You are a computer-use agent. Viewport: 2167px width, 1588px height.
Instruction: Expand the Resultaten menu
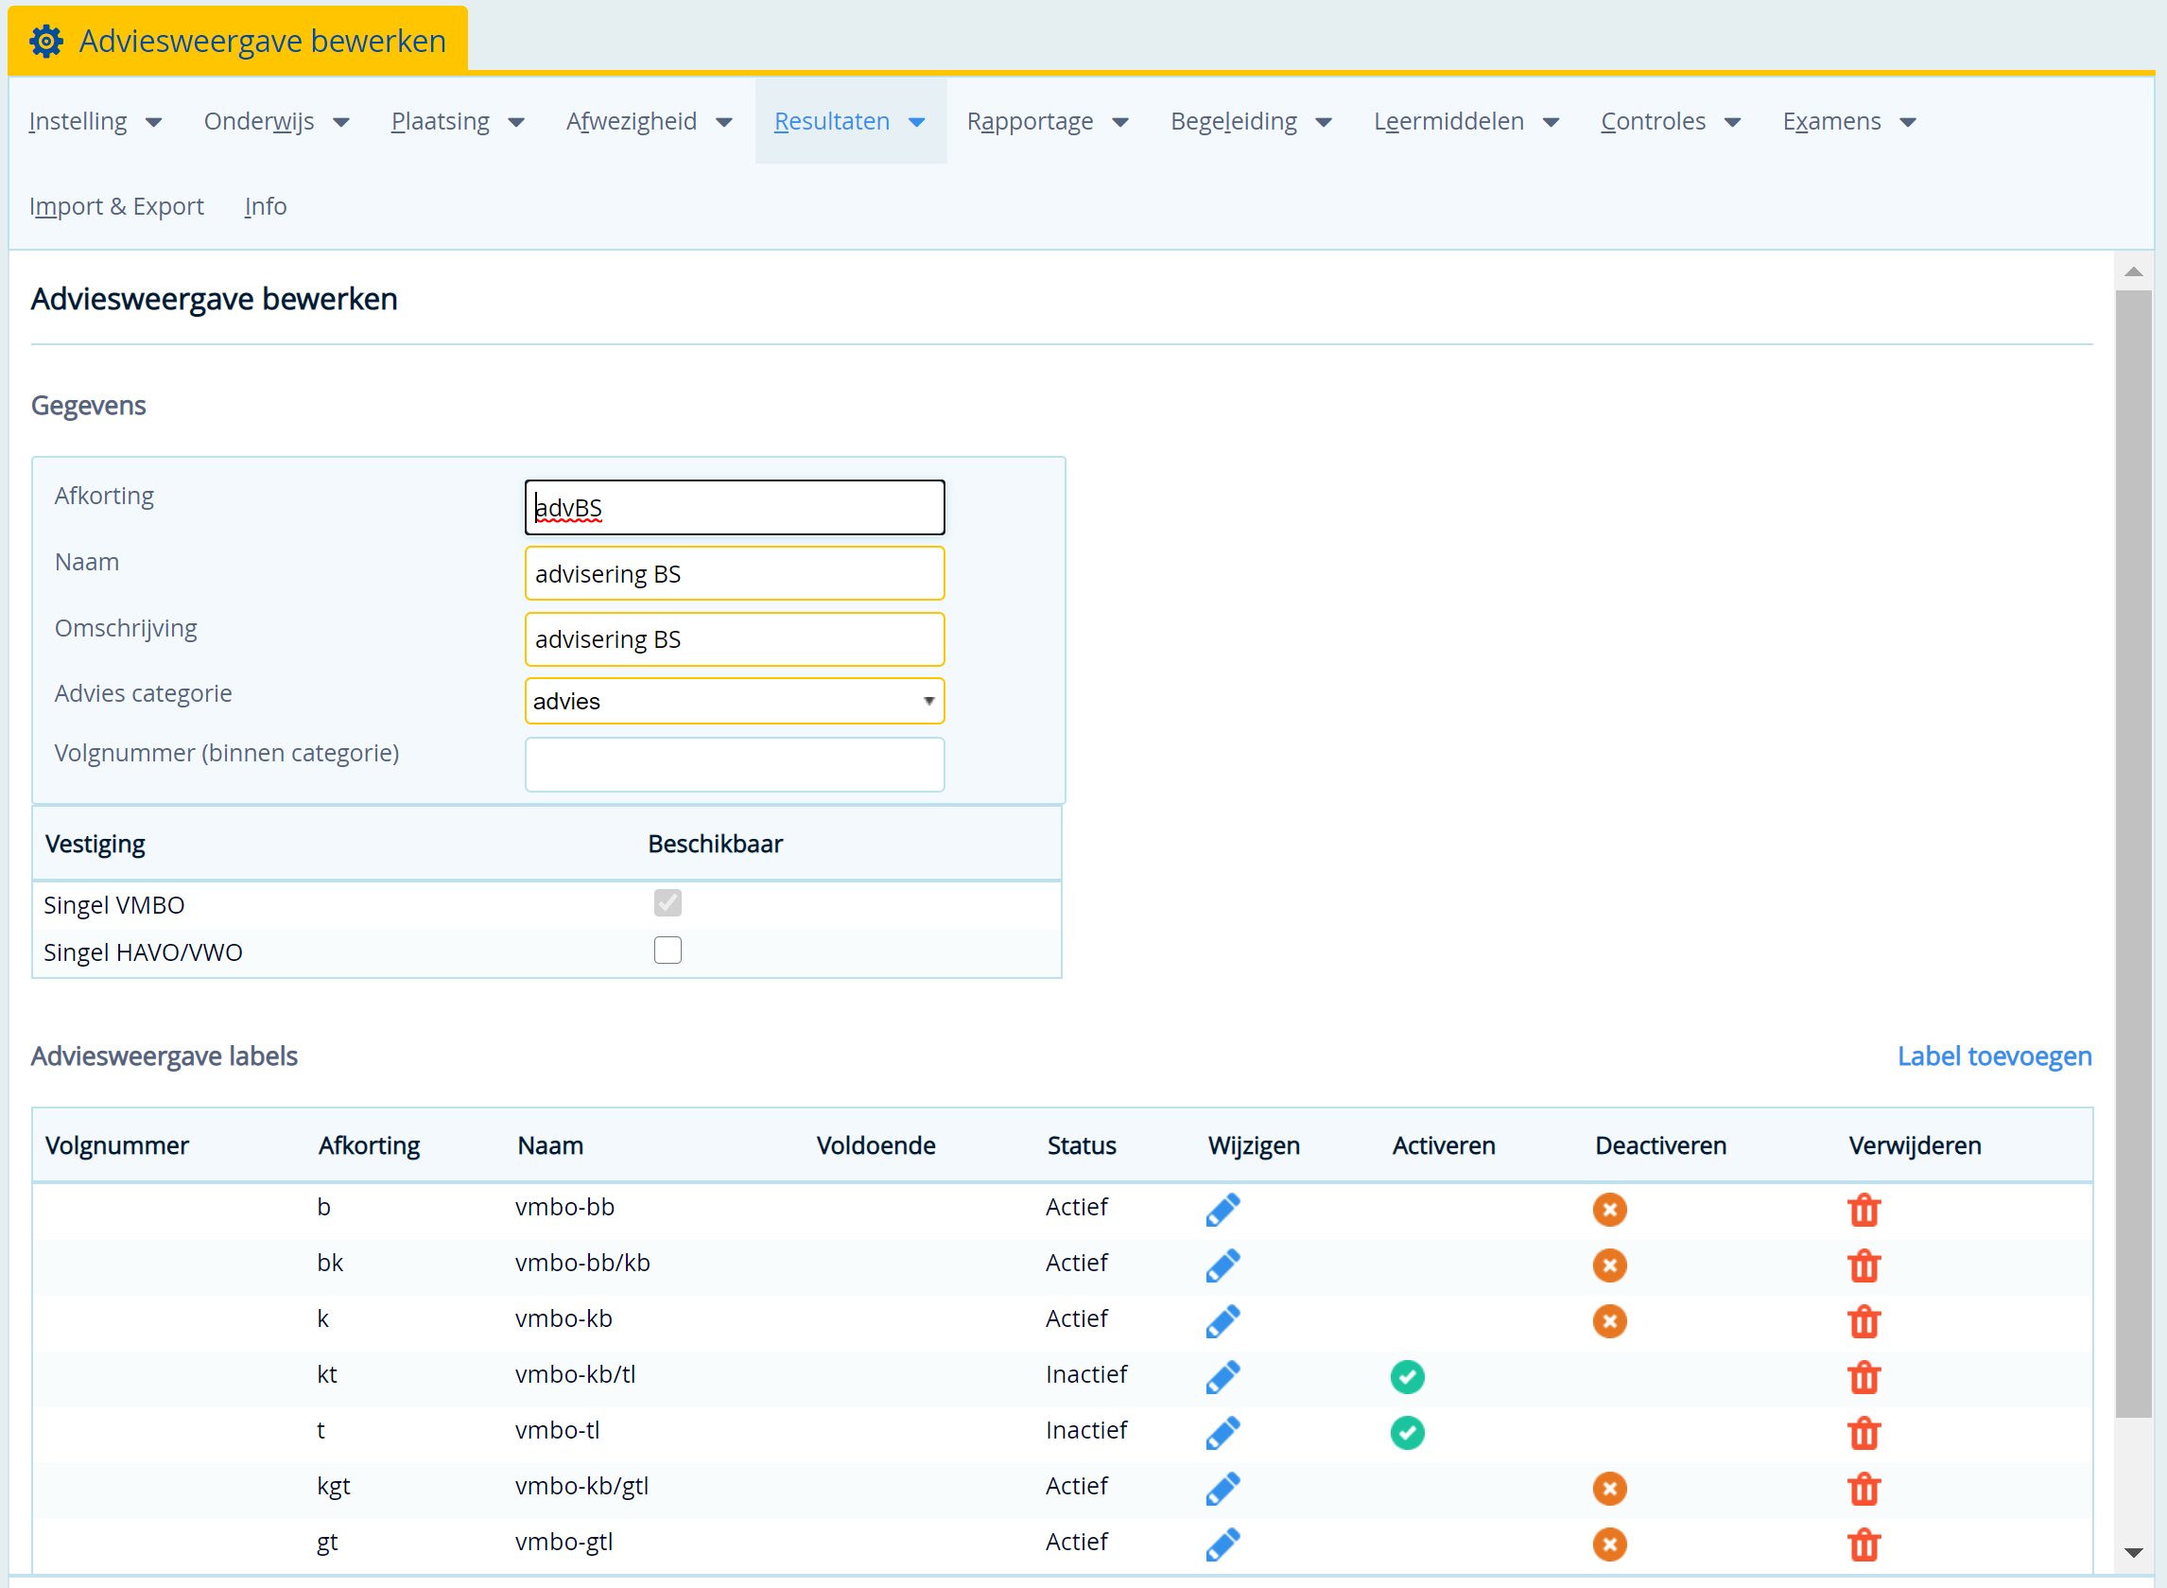click(x=851, y=121)
